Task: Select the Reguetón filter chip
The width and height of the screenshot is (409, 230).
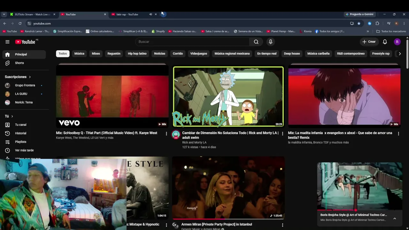Action: coord(114,54)
